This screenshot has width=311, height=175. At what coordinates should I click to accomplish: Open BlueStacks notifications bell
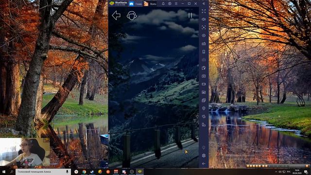pyautogui.click(x=163, y=3)
